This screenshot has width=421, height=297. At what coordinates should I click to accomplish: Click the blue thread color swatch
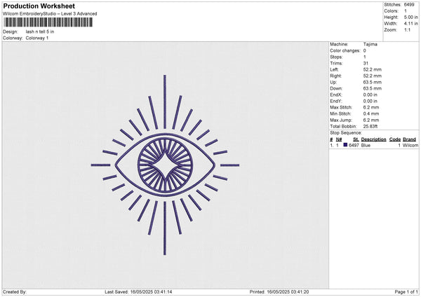345,145
